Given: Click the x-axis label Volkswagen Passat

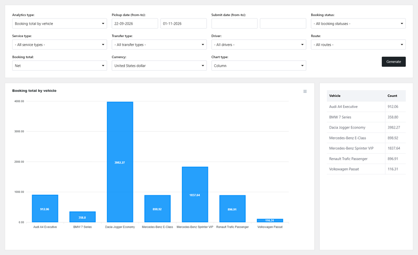Looking at the screenshot, I should point(270,227).
